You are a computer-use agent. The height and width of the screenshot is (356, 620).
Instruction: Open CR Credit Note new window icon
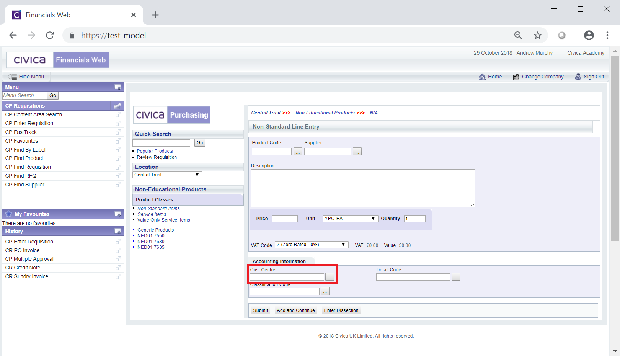click(x=118, y=268)
